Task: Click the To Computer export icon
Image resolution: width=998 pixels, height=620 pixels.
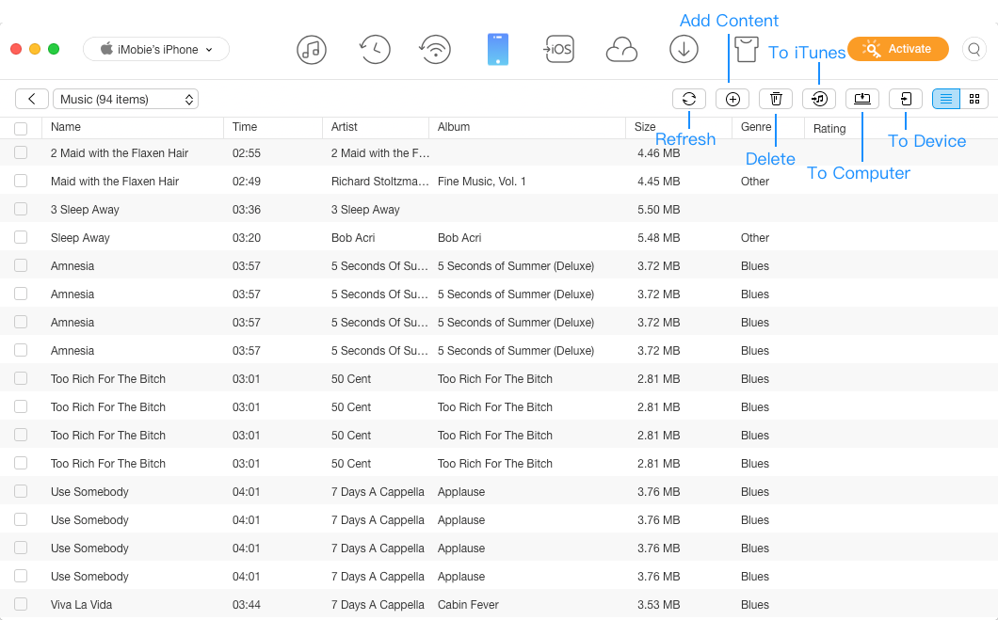Action: click(861, 99)
